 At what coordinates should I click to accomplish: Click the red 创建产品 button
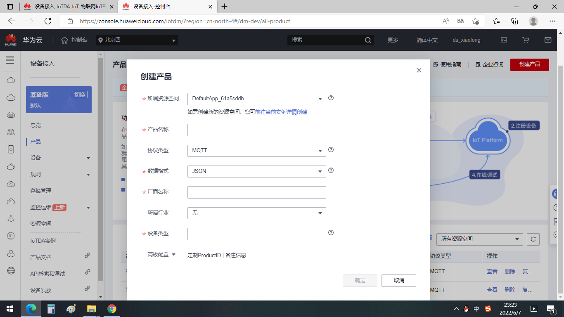point(530,64)
